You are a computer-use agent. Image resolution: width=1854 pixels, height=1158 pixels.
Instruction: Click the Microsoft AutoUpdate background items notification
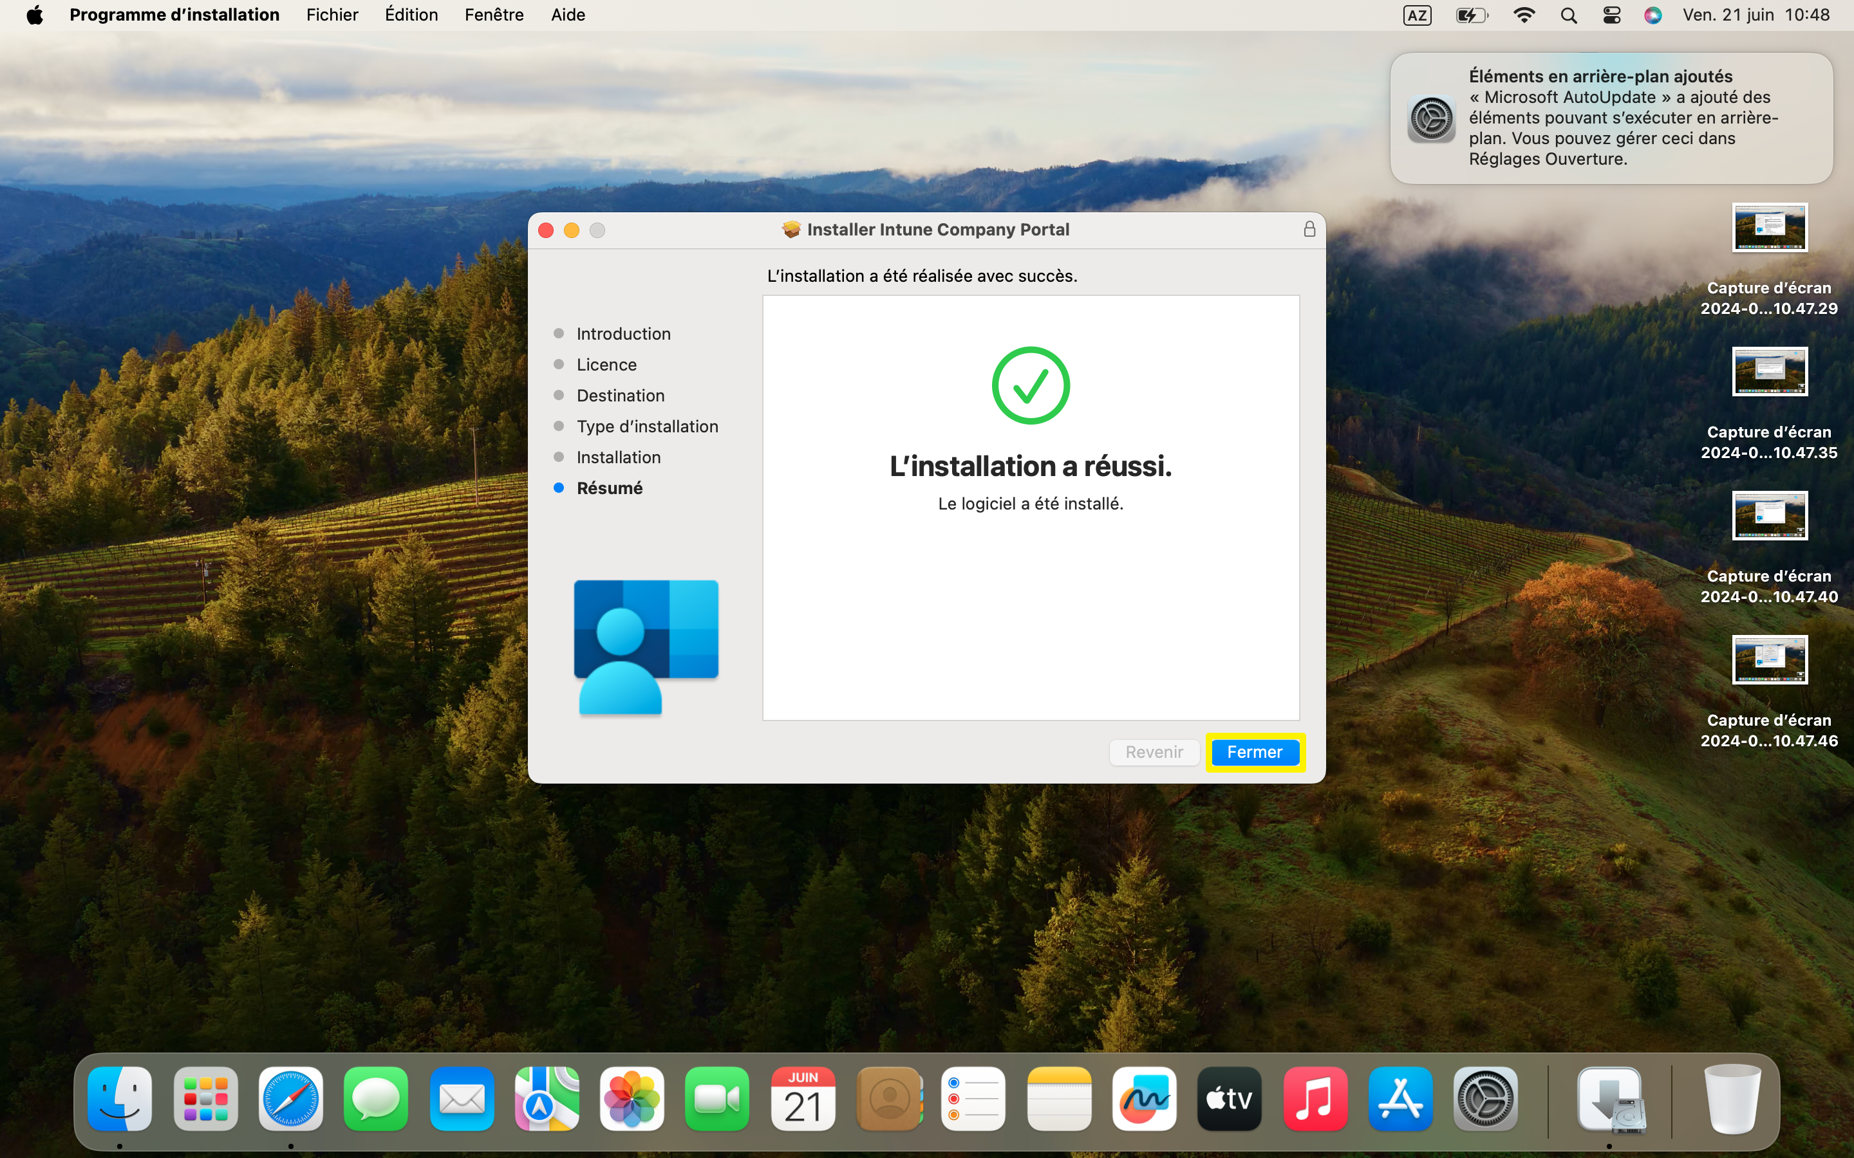coord(1611,118)
